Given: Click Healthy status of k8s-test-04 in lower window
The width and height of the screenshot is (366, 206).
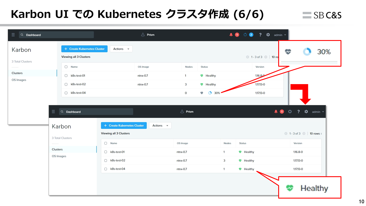Looking at the screenshot, I should pos(249,169).
